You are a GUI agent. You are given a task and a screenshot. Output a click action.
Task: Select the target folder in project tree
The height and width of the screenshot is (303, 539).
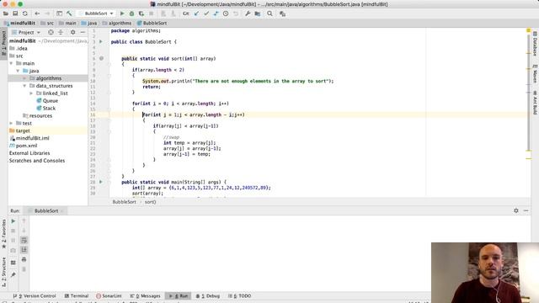(19, 130)
